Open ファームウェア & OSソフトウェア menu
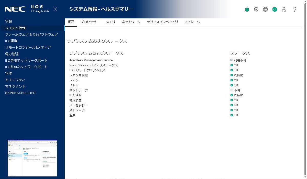Screen dimensions: 307x179 coord(31,34)
